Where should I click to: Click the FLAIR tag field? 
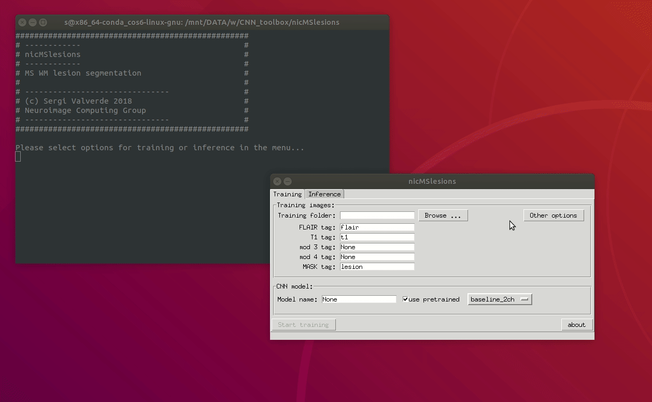(x=377, y=227)
